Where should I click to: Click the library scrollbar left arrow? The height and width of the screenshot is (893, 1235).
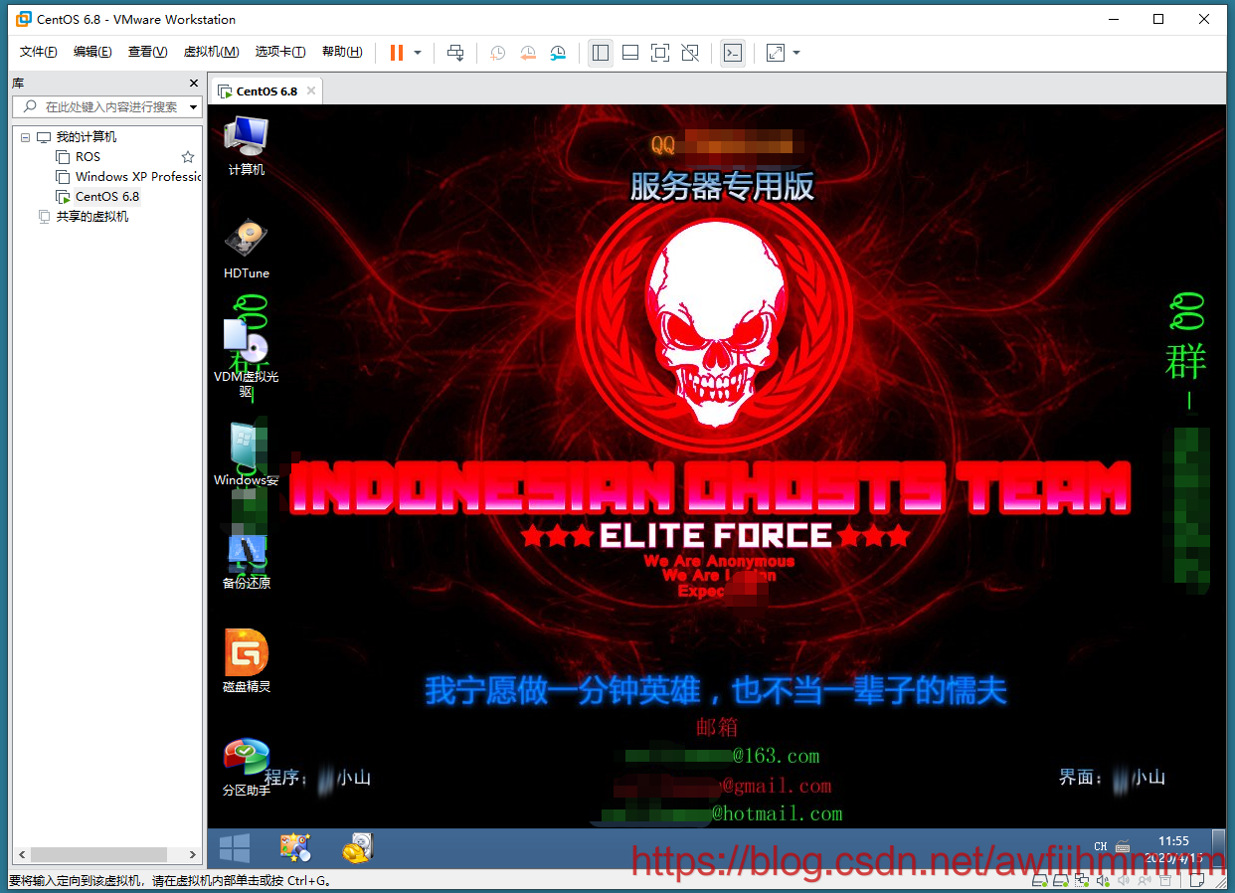(21, 854)
